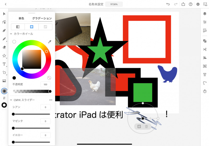Select the Direct Selection tool

click(4, 22)
